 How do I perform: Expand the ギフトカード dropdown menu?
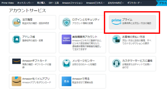click(134, 3)
